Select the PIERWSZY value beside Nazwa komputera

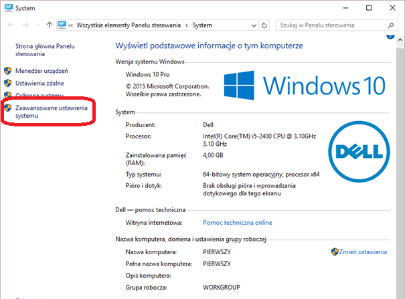tap(217, 252)
